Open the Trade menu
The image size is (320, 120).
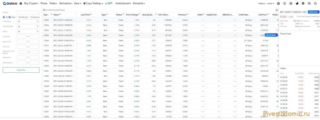[53, 3]
